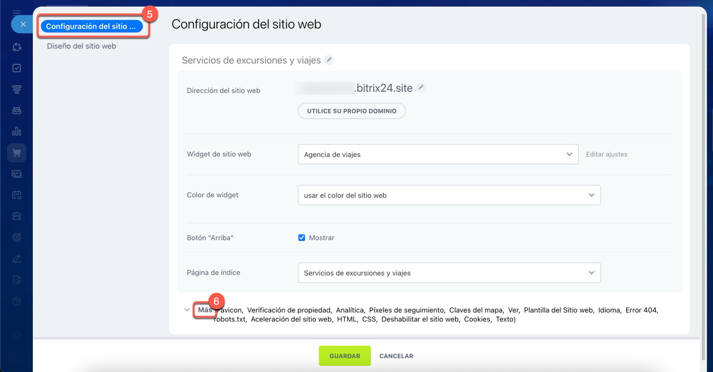Click the Utilice su propio dominio button
The image size is (713, 372).
pyautogui.click(x=351, y=111)
